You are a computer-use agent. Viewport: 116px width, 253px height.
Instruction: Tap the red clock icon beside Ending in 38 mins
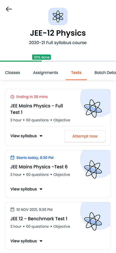click(x=12, y=97)
